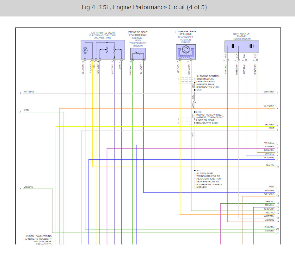The height and width of the screenshot is (253, 295).
Task: Select splice label S122
Action: coord(199,170)
